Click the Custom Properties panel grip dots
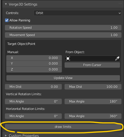 pos(120,136)
